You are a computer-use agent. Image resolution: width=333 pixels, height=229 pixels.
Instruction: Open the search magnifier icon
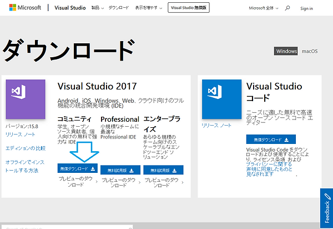pyautogui.click(x=287, y=8)
